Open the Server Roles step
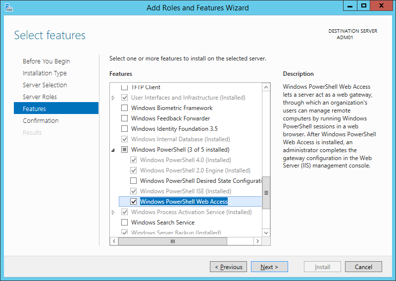The width and height of the screenshot is (396, 281). coord(40,97)
